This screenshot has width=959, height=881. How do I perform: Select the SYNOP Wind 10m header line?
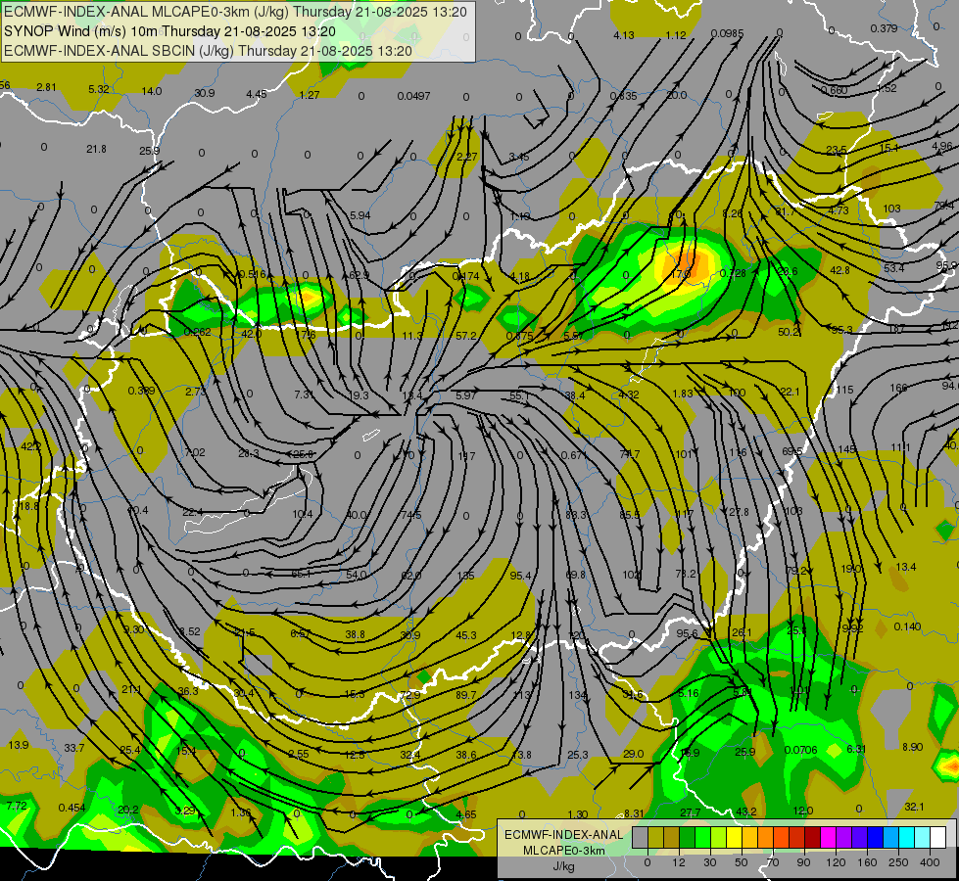tap(169, 31)
